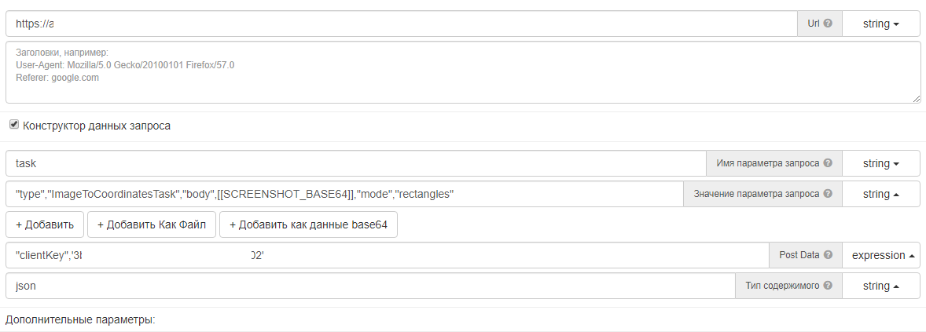
Task: Click help icon beside Значение параметра запроса
Action: click(x=828, y=194)
